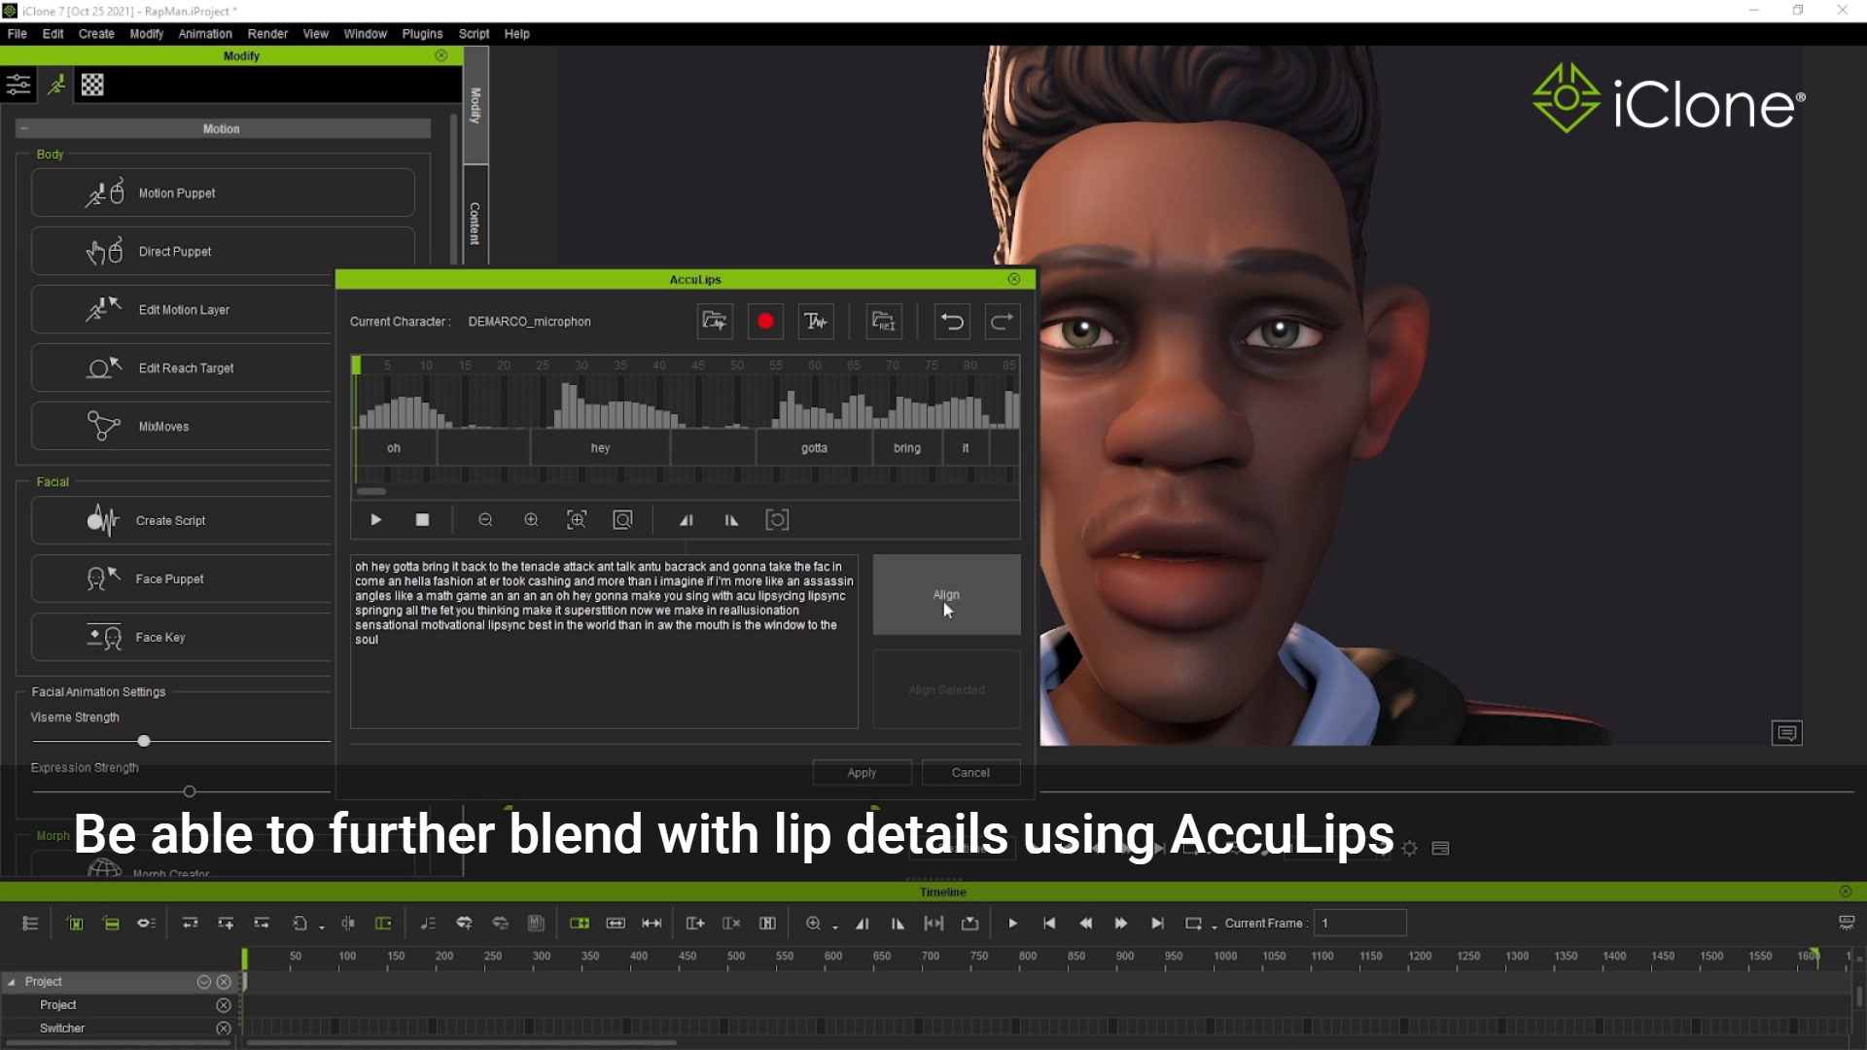Select the checkerboard material tab icon
1867x1050 pixels.
(92, 85)
